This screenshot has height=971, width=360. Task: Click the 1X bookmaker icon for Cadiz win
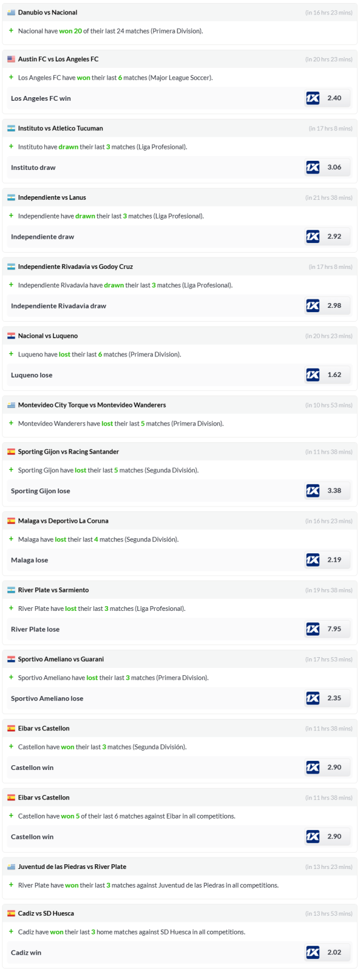pos(313,952)
